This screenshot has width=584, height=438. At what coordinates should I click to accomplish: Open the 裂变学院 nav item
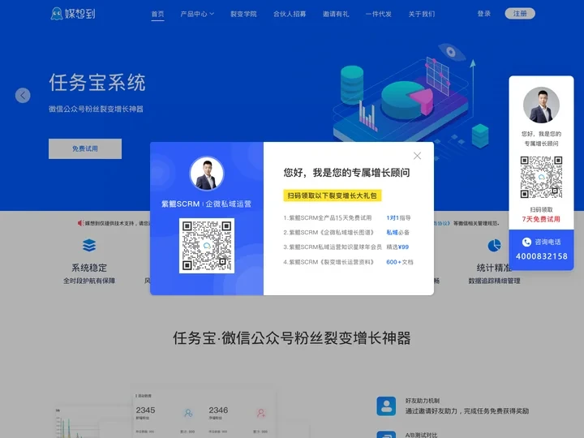pyautogui.click(x=243, y=14)
